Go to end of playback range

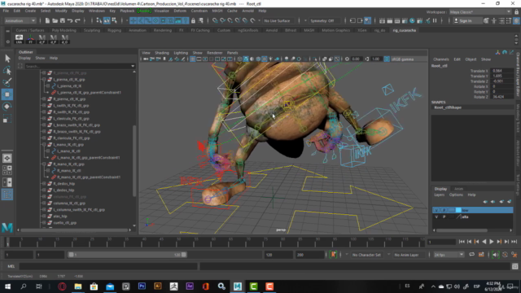(x=514, y=242)
